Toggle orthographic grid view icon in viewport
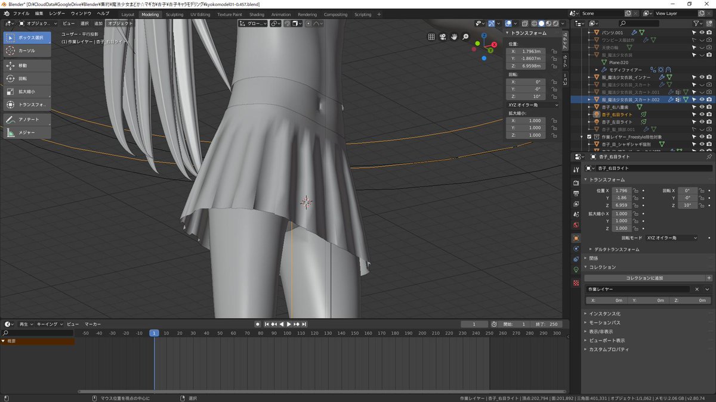This screenshot has height=402, width=716. point(431,37)
